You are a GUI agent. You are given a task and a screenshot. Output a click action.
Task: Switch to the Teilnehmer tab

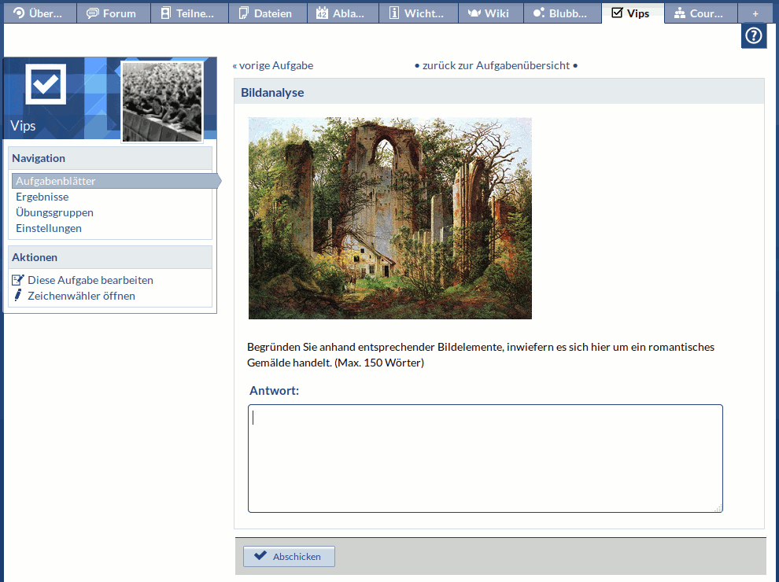pyautogui.click(x=190, y=13)
